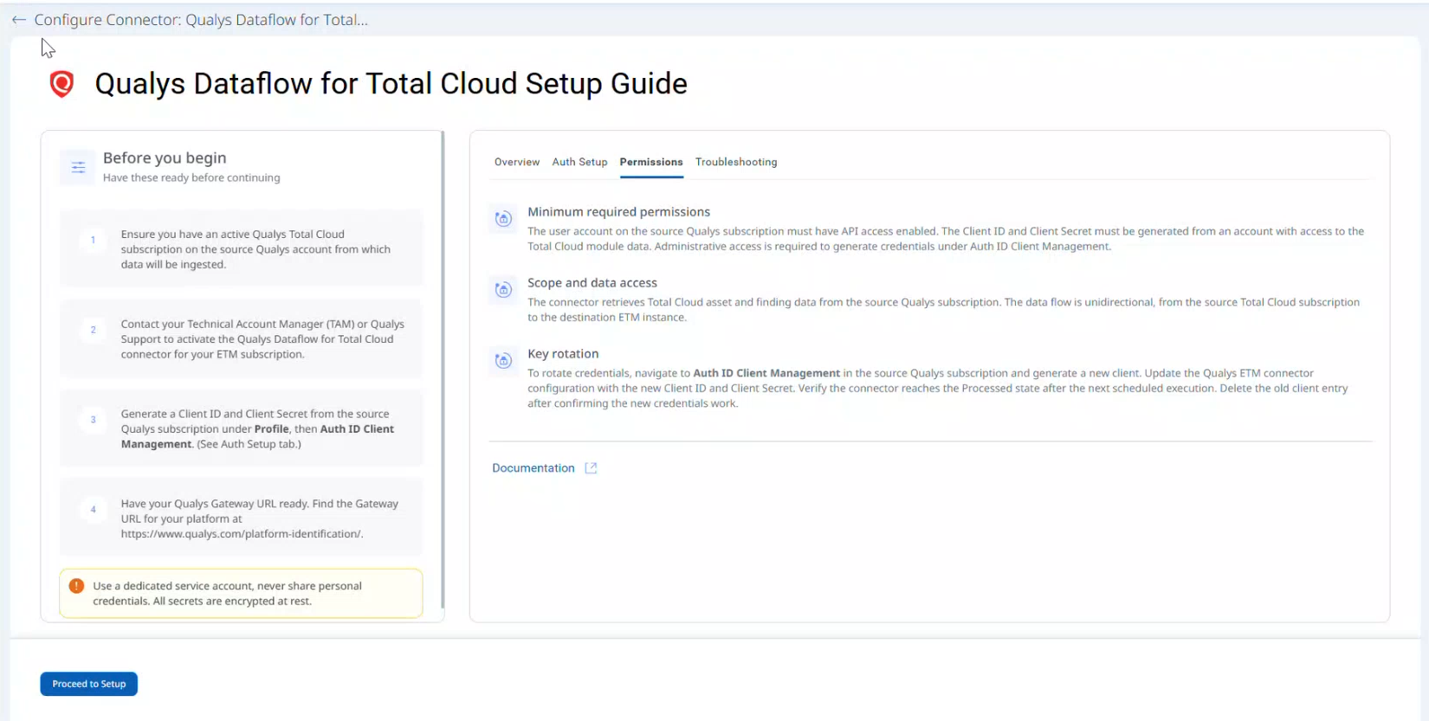This screenshot has height=721, width=1429.
Task: Click 'Scope and data access' heading
Action: pos(592,283)
